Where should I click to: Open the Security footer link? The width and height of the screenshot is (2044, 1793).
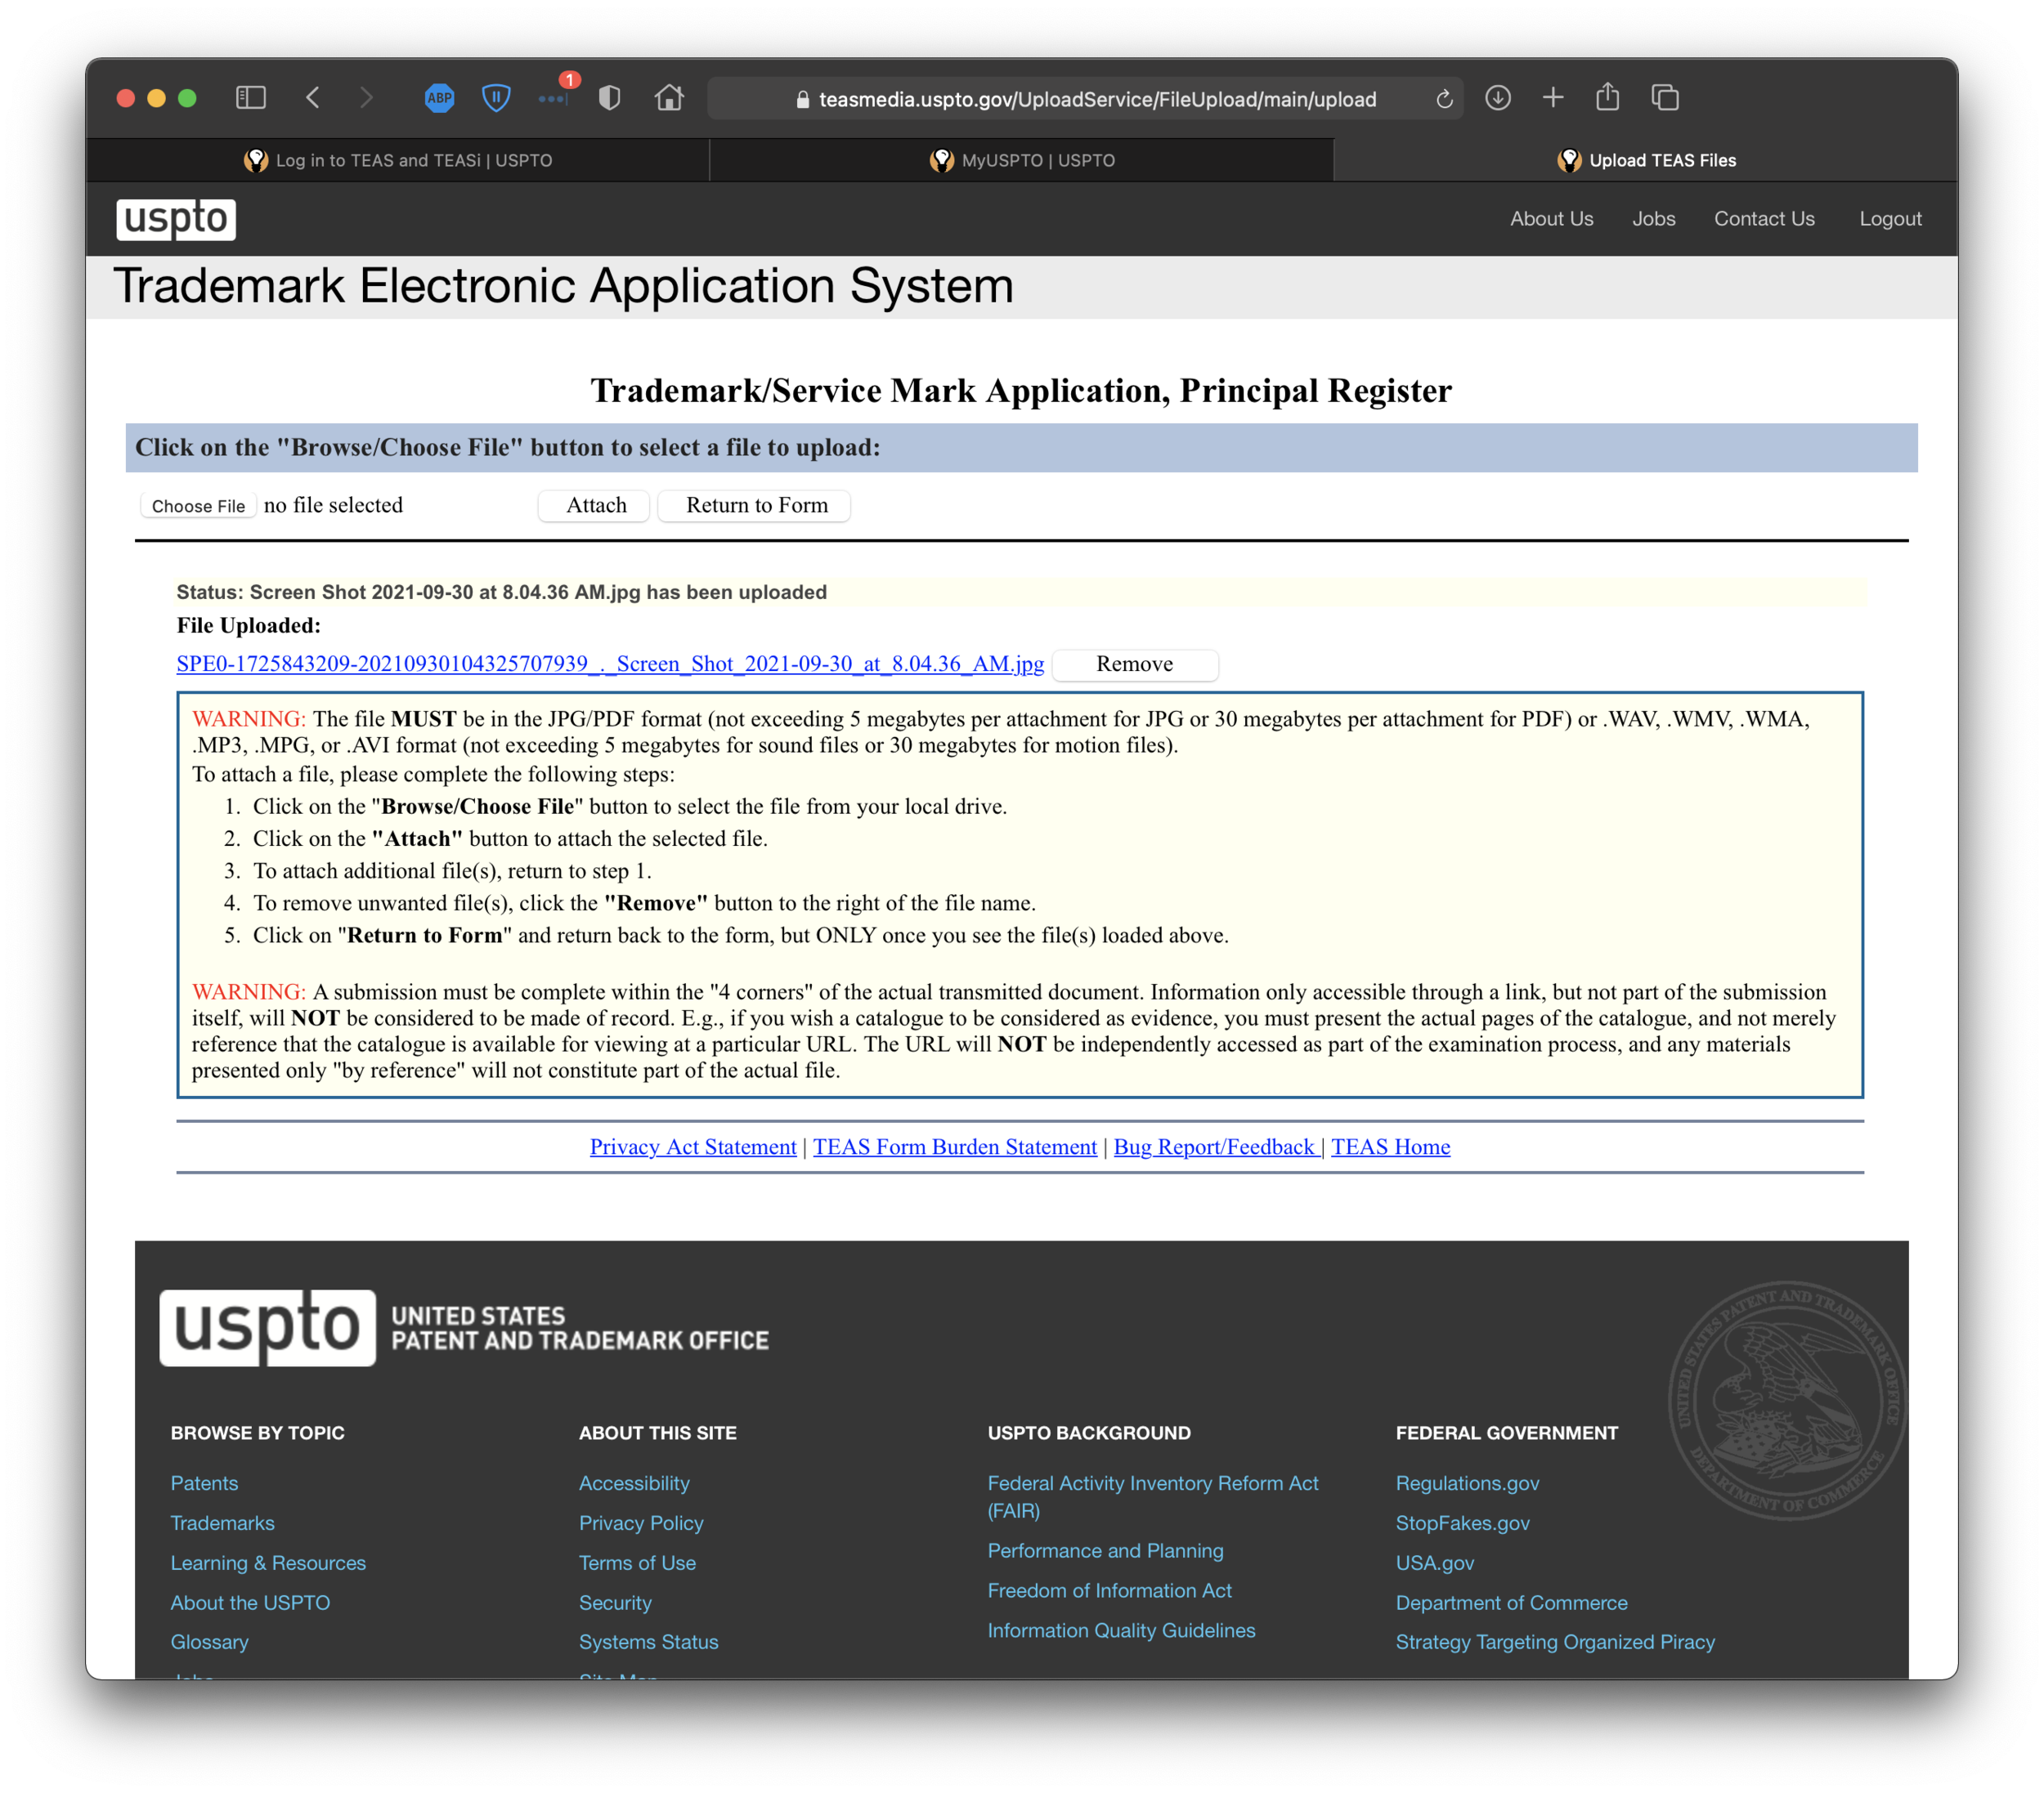[615, 1603]
